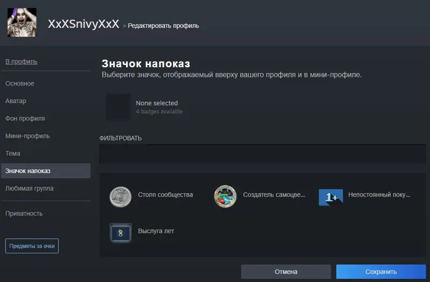
Task: Go to the Аватар section
Action: click(16, 101)
